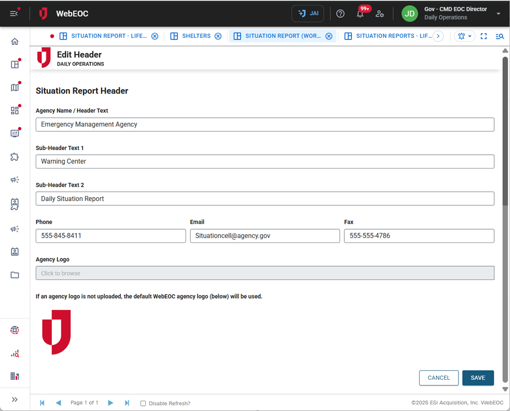Switch to Situation Report - Life tab

(x=109, y=36)
